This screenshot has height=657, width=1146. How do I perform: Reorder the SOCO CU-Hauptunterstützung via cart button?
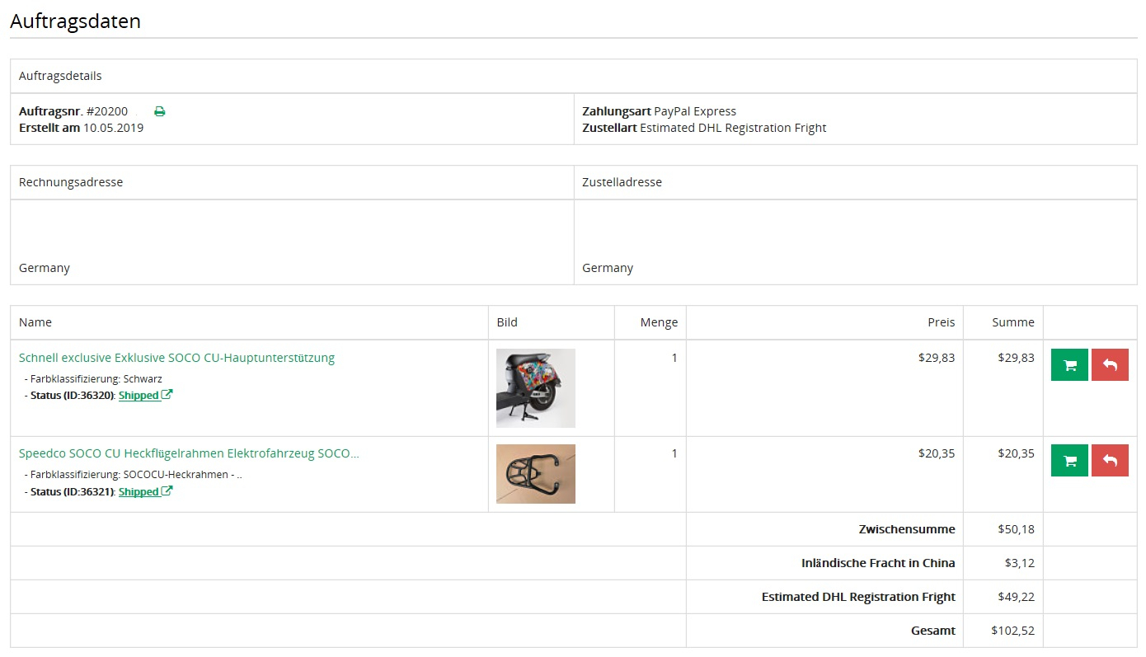1069,365
